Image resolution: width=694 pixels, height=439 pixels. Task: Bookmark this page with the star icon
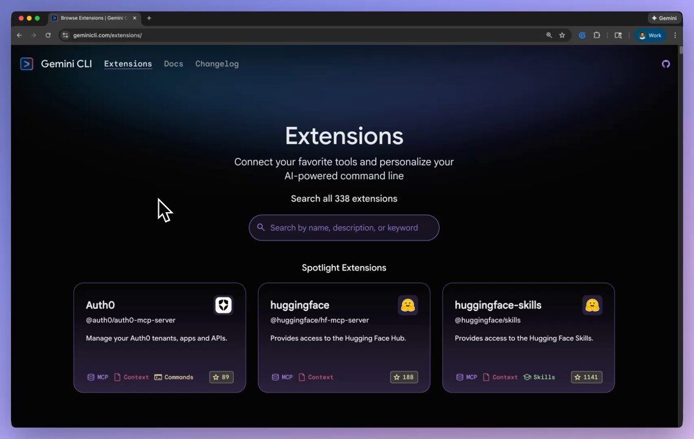pyautogui.click(x=562, y=35)
